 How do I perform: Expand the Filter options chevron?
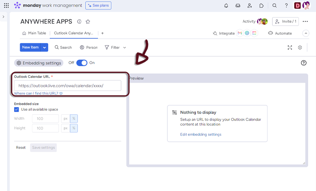coord(125,47)
